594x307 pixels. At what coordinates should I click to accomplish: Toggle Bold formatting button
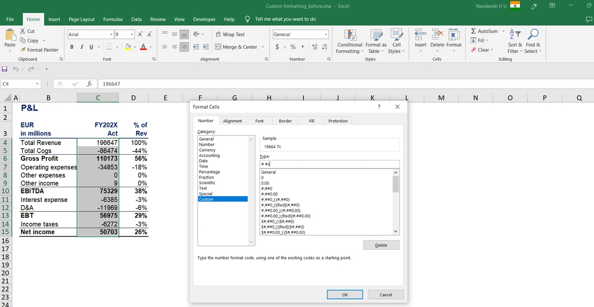point(72,47)
